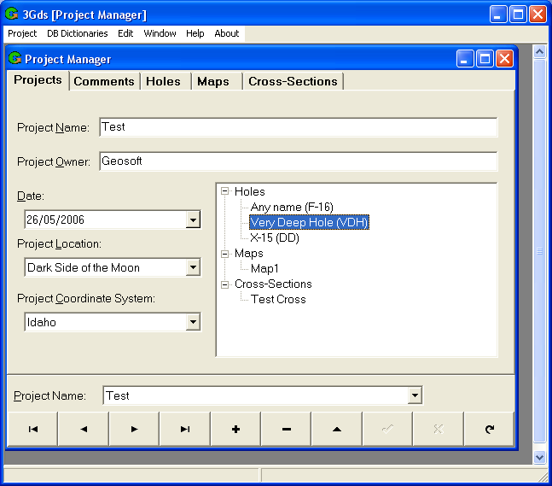Open the DB Dictionaries menu
The height and width of the screenshot is (486, 552).
point(78,33)
